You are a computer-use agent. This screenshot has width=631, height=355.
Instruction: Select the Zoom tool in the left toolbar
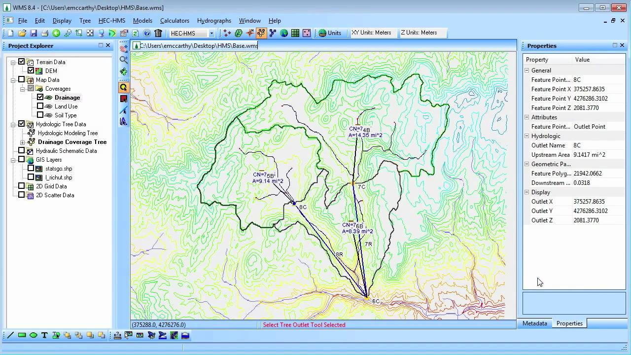tap(124, 59)
